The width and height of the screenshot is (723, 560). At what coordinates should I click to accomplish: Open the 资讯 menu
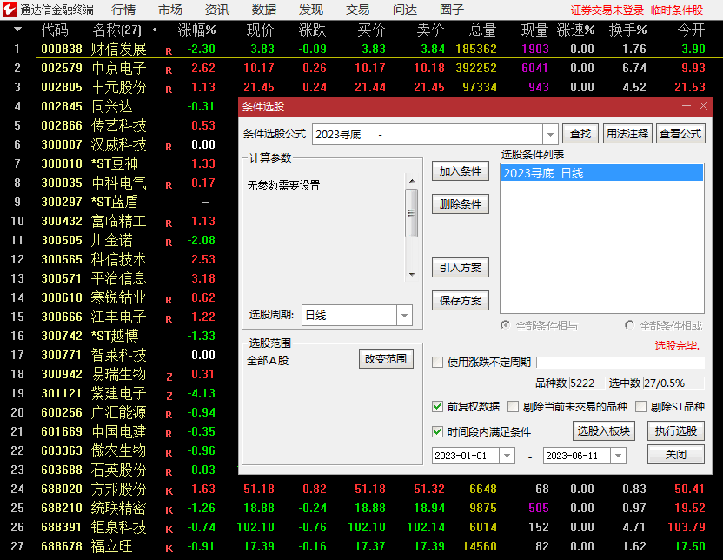tap(217, 10)
